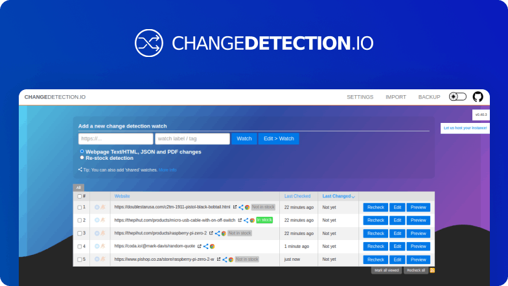Click the RSS feed icon
This screenshot has height=286, width=508.
pos(432,270)
